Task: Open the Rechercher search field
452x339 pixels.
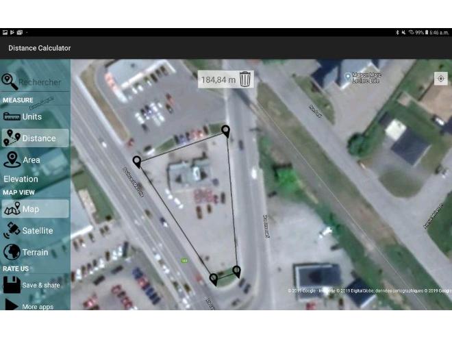Action: pyautogui.click(x=40, y=82)
